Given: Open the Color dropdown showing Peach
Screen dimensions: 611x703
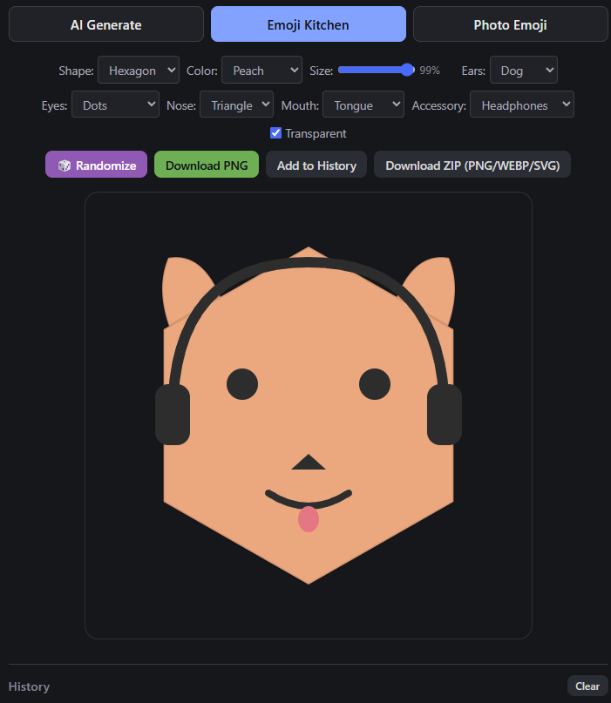Looking at the screenshot, I should point(262,70).
